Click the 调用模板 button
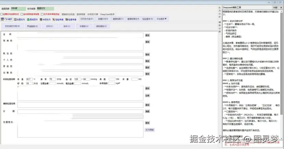This screenshot has height=149, width=284. coord(101,26)
